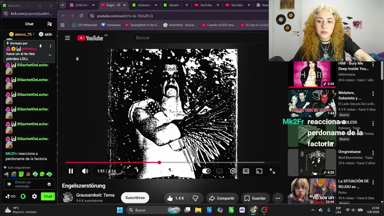Toggle subtitles in the video player

click(x=220, y=171)
